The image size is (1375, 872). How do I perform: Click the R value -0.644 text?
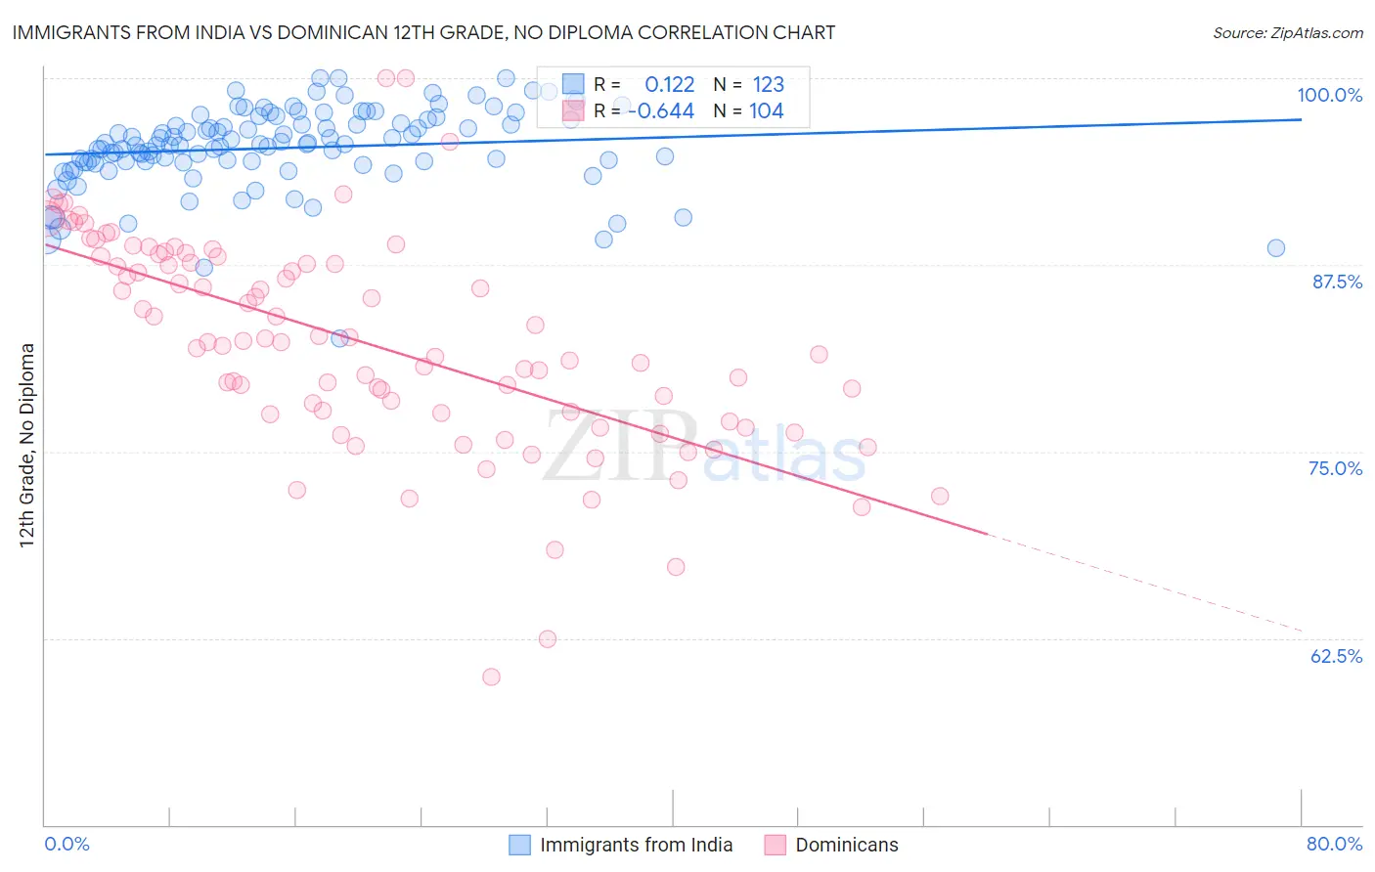coord(660,110)
